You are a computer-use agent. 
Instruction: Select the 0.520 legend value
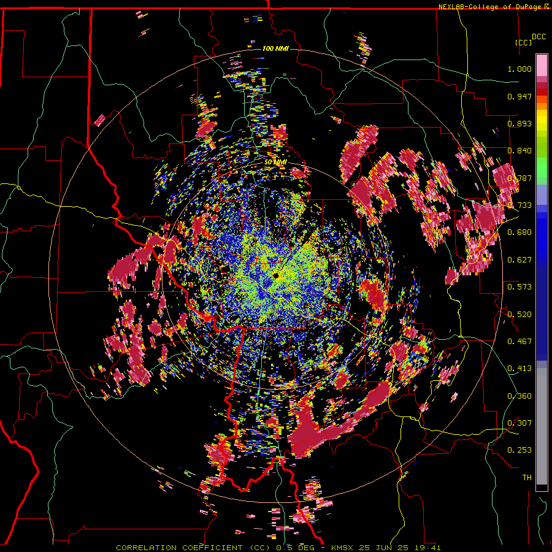point(519,315)
